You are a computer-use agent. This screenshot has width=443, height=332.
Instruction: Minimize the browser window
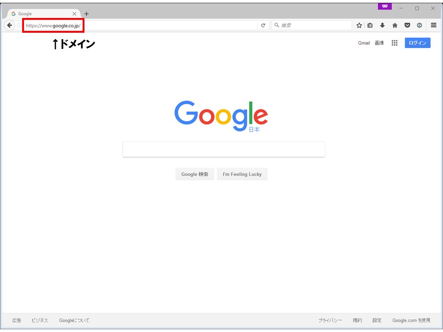click(401, 8)
